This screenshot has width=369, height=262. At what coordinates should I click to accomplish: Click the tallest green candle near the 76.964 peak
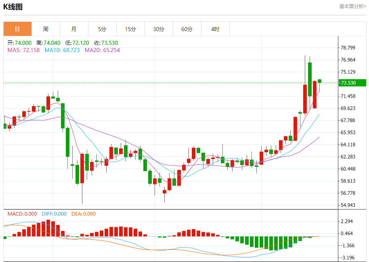tap(310, 79)
